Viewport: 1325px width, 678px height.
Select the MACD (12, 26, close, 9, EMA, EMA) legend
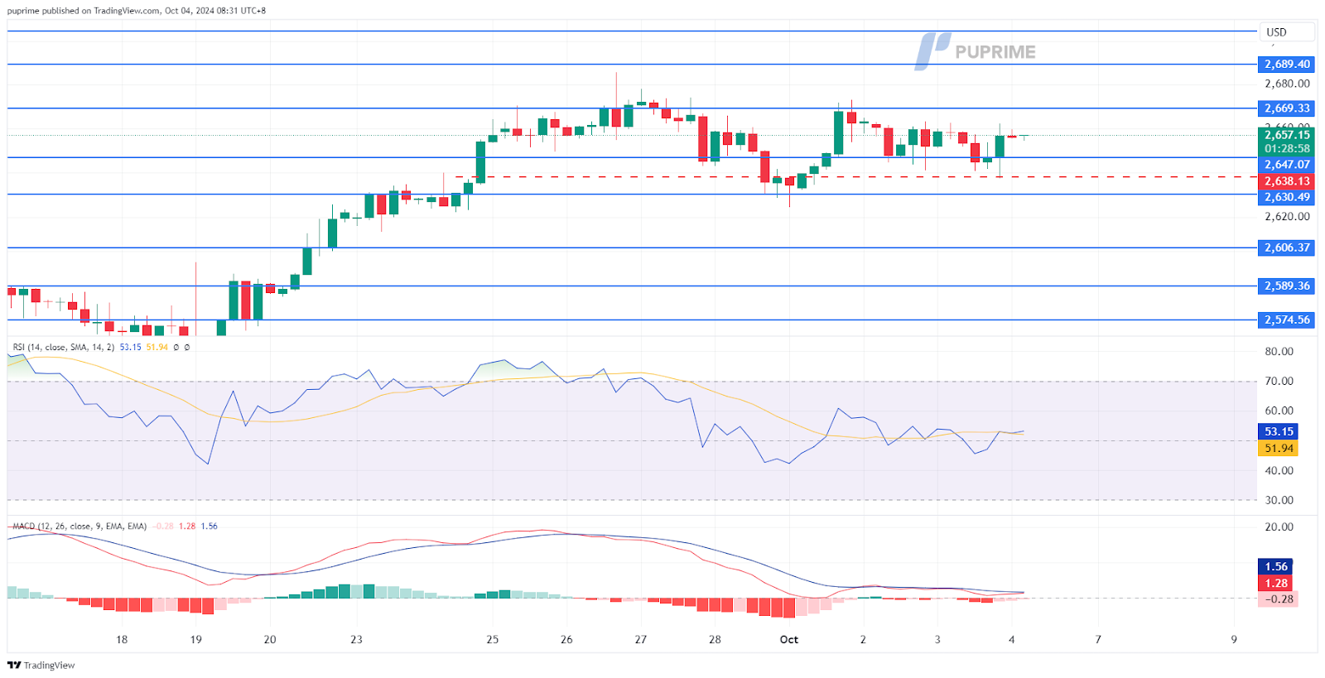tap(79, 527)
